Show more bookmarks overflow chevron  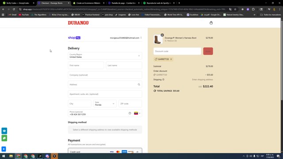[255, 15]
